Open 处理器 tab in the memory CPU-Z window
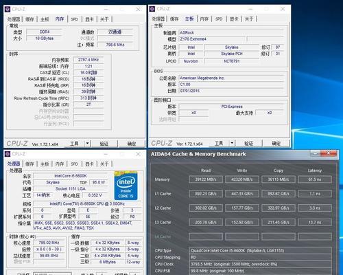This screenshot has width=343, height=275. coord(14,19)
